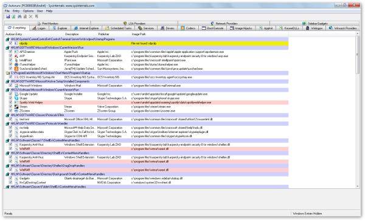The width and height of the screenshot is (365, 221).
Task: Disable the AVP Kaspersky startup checkbox
Action: [x=11, y=56]
